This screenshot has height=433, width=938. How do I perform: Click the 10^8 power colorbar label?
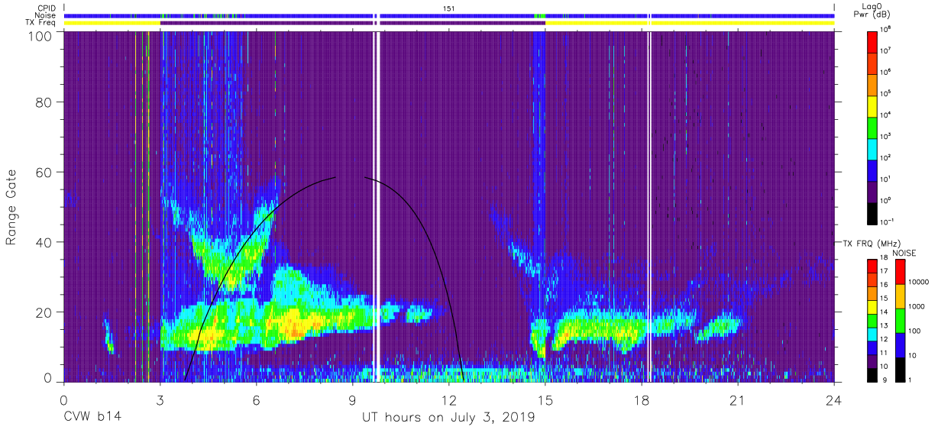[887, 30]
